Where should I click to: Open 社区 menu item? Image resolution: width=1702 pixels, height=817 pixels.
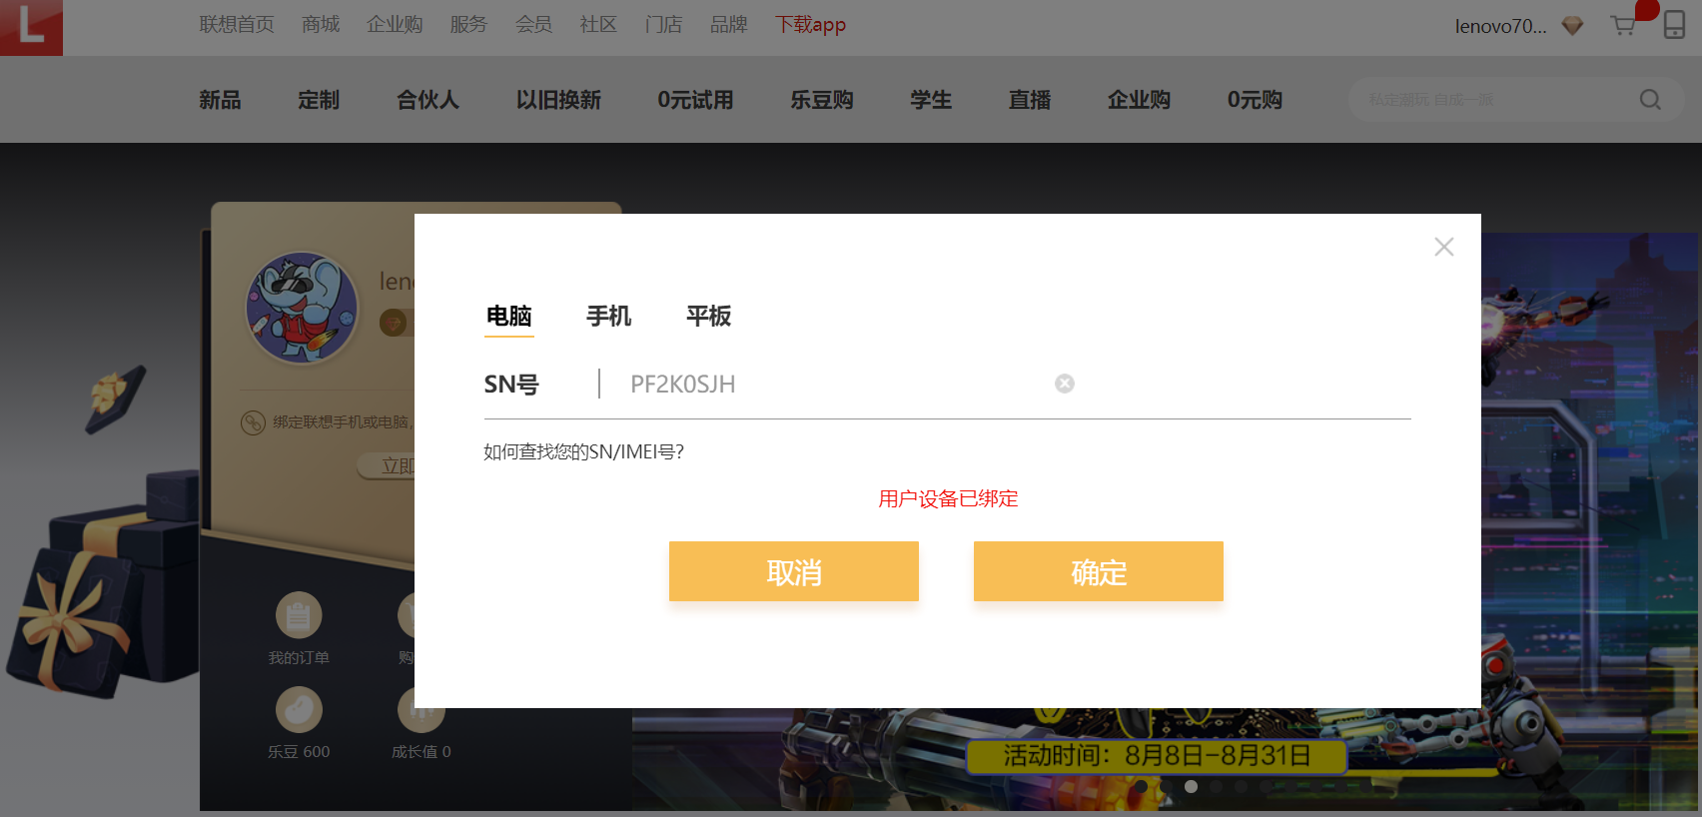click(599, 25)
